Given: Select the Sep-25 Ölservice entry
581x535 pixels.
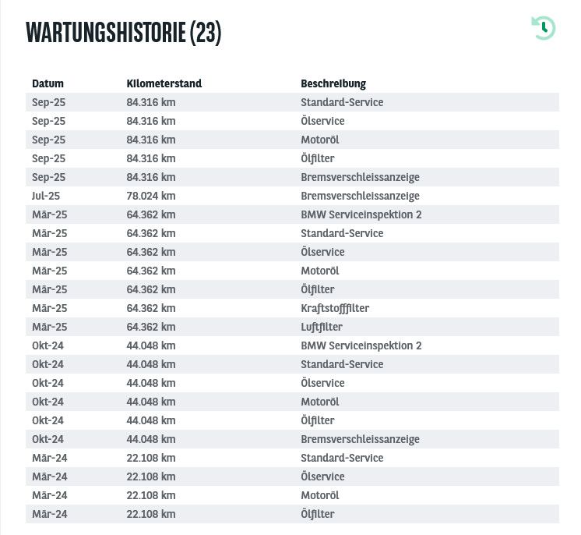Looking at the screenshot, I should (322, 121).
